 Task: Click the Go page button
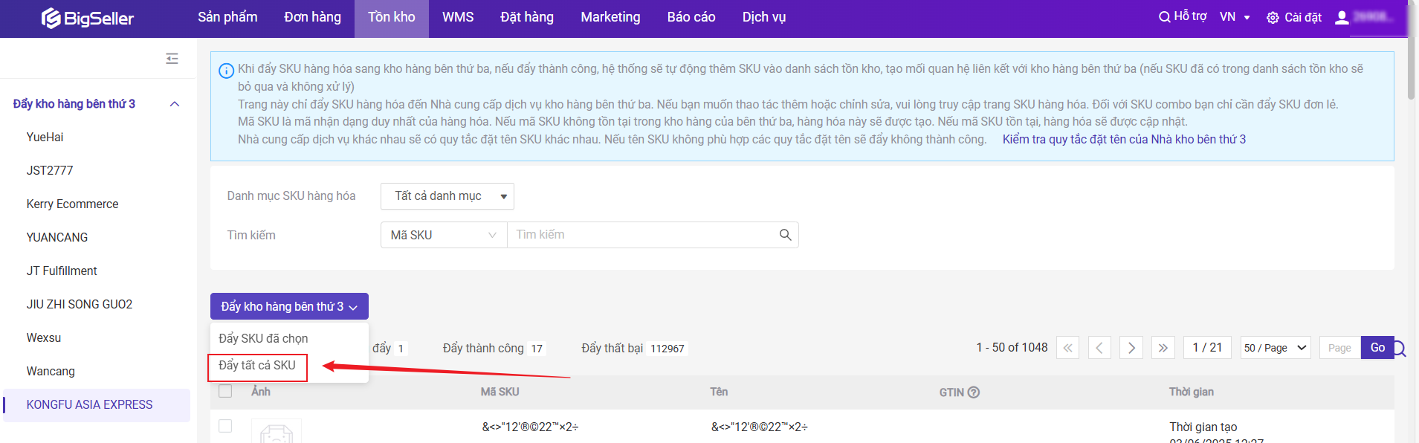pos(1377,347)
